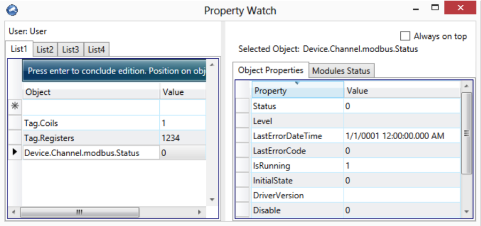Select the Tag.Coils object cell
The width and height of the screenshot is (481, 226).
91,123
